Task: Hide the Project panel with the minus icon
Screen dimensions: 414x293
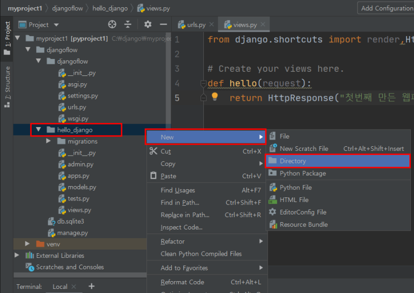Action: click(x=163, y=24)
